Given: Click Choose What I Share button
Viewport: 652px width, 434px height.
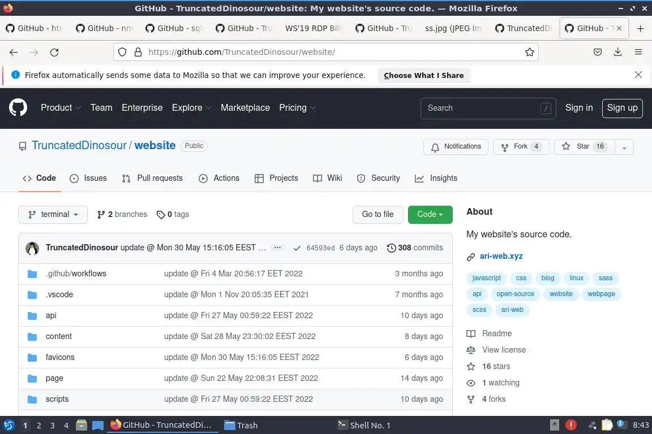Looking at the screenshot, I should click(424, 75).
